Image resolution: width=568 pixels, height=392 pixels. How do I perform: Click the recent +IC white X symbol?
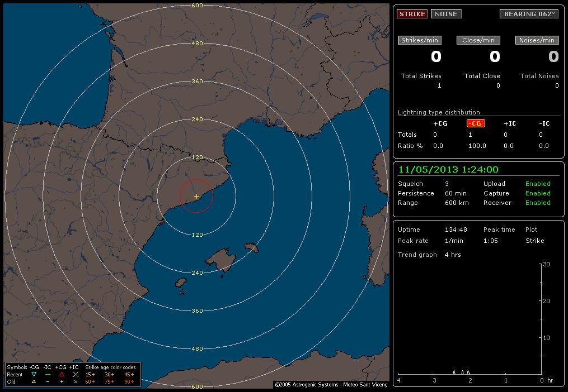coord(76,374)
